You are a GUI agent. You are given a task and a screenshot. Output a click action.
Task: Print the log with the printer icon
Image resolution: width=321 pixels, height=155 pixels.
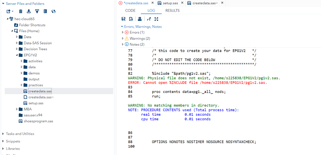coord(139,19)
